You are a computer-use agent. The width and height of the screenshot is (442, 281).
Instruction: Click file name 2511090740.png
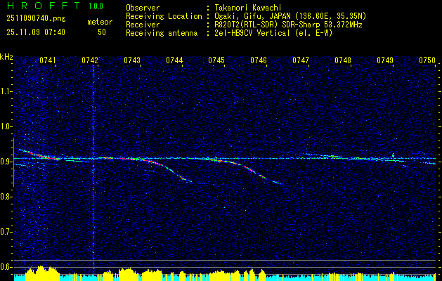pyautogui.click(x=36, y=19)
